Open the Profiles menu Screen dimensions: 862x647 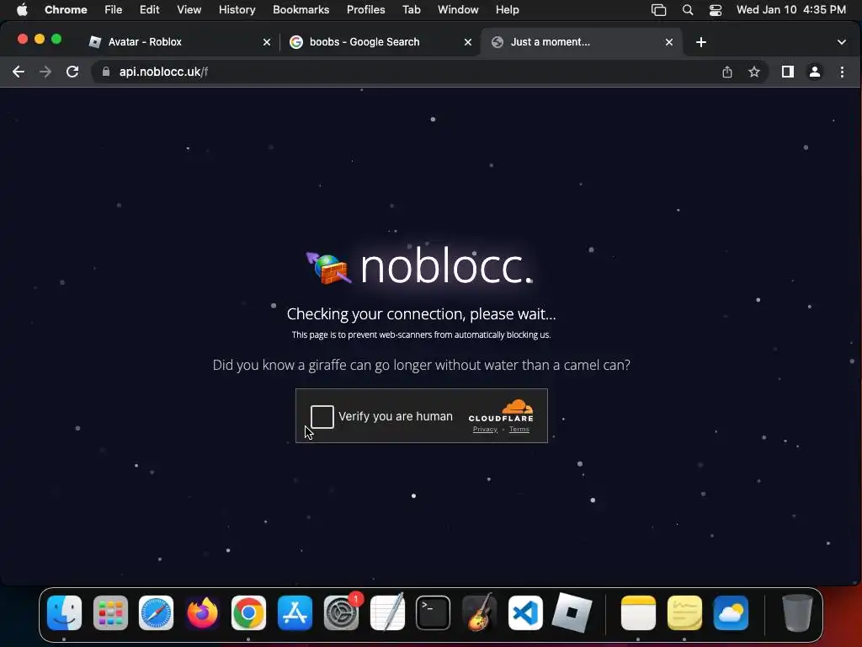(x=365, y=10)
